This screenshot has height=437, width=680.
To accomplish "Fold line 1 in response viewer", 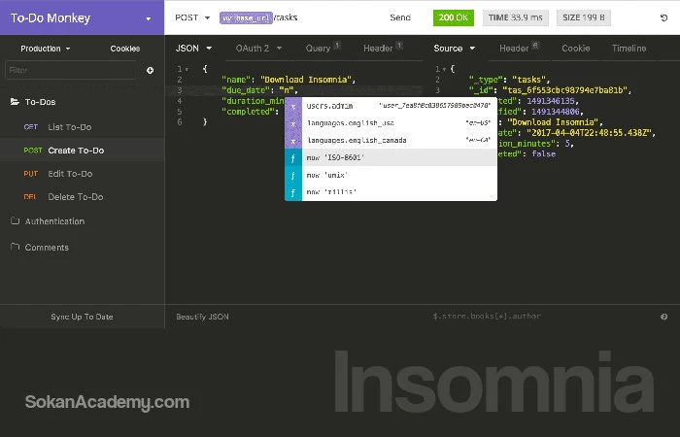I will click(x=445, y=69).
